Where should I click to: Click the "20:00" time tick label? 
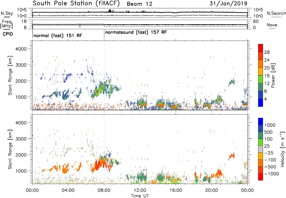212,190
